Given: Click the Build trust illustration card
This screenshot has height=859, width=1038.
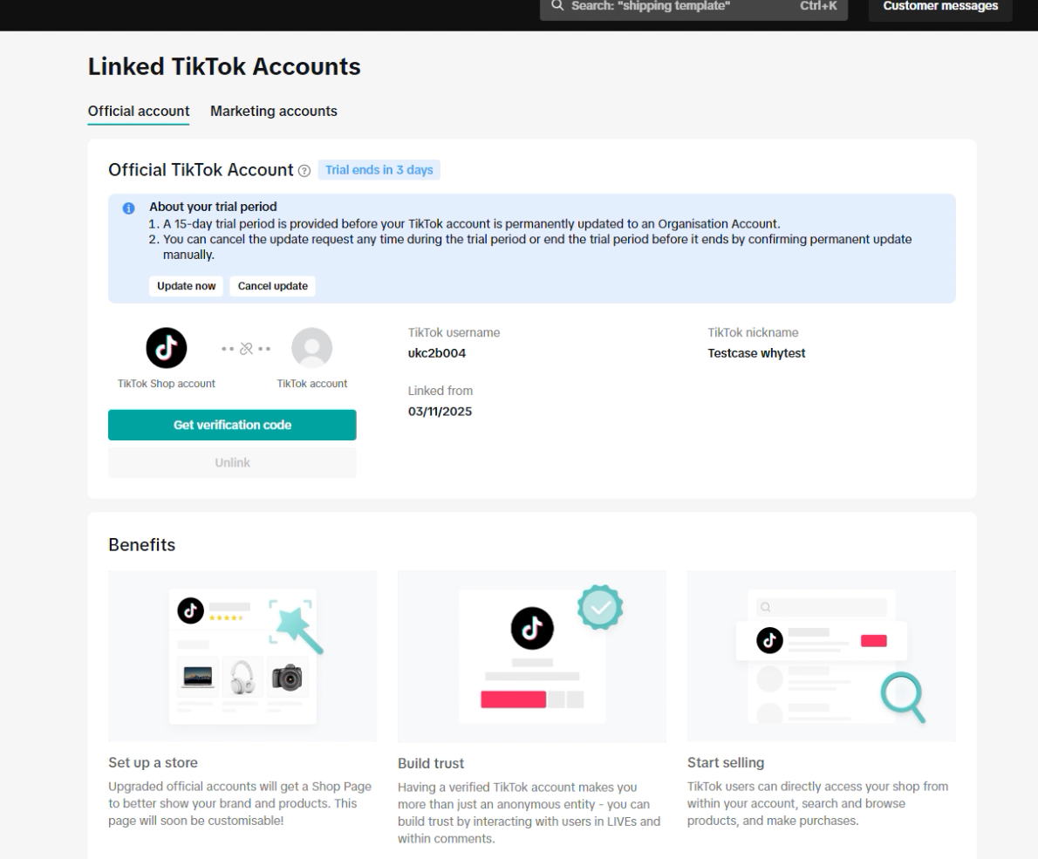Looking at the screenshot, I should pos(531,656).
